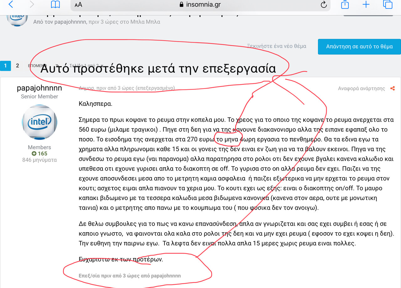Click the Ευχαριστω εκ των προτέρων line
Screen dimensions: 401x288
pyautogui.click(x=121, y=260)
